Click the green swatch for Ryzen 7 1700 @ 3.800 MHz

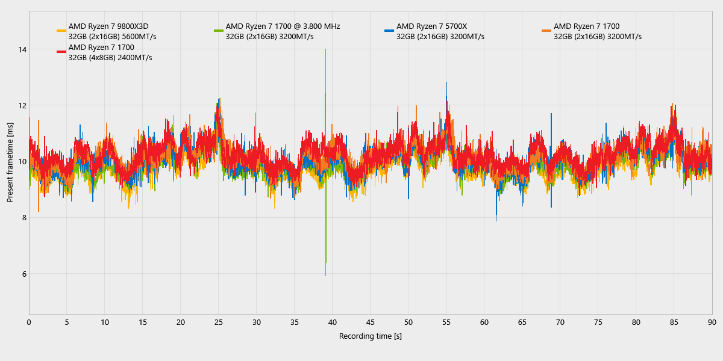(x=219, y=30)
